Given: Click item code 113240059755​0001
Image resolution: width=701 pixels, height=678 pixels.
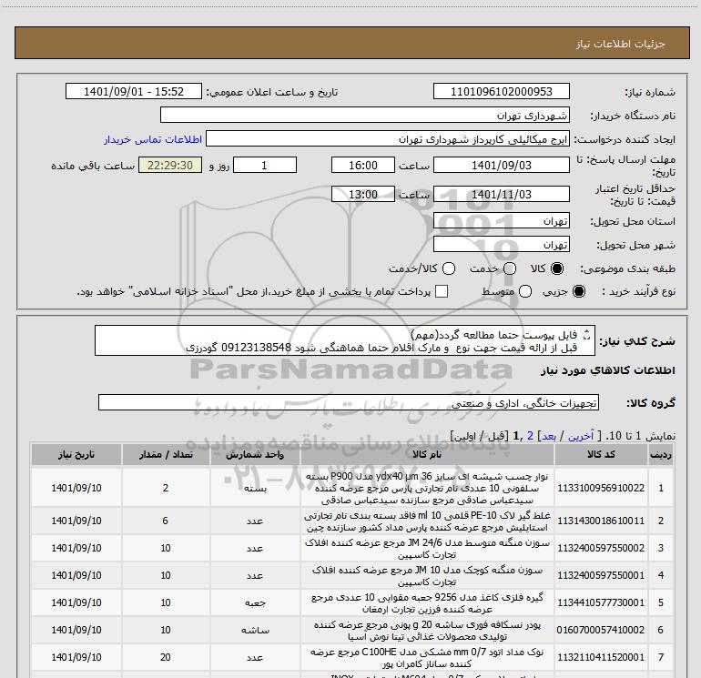Looking at the screenshot, I should click(601, 575).
